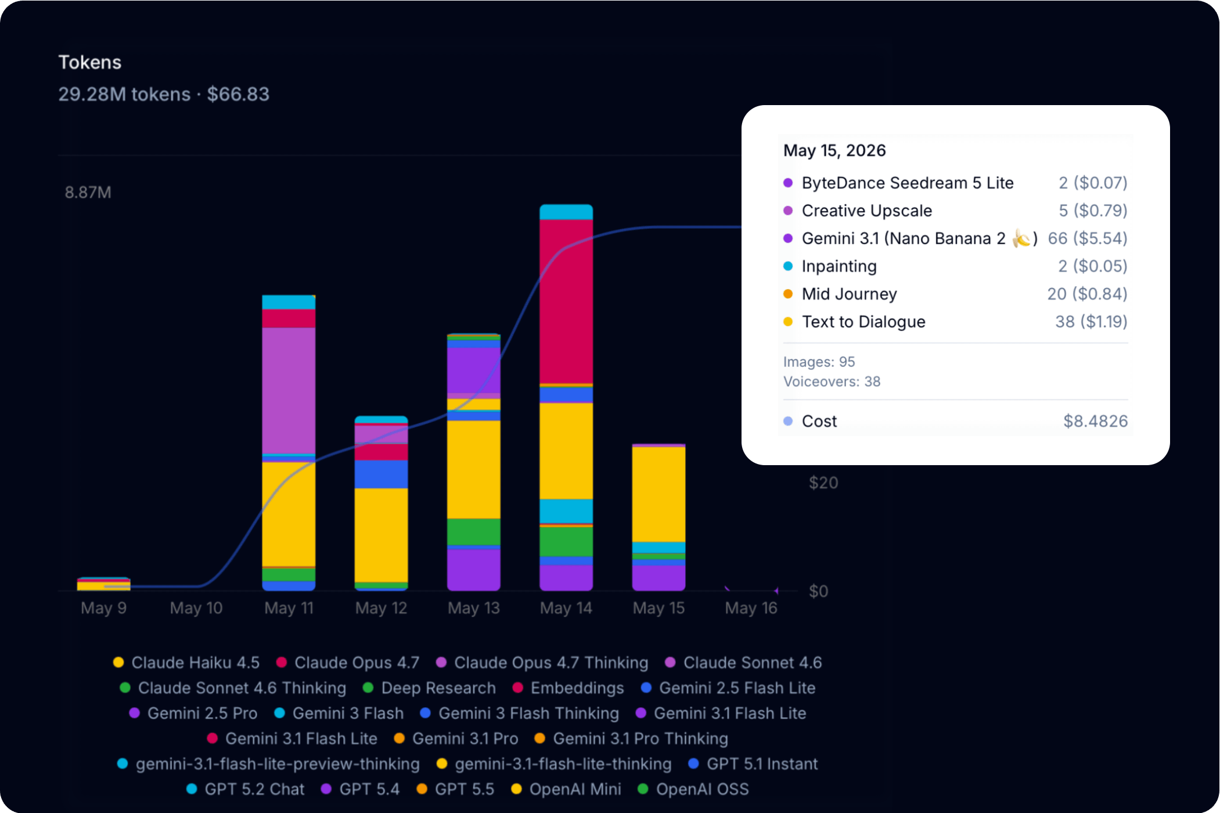
Task: Toggle Gemini 3 Flash Thinking legend entry
Action: [520, 713]
